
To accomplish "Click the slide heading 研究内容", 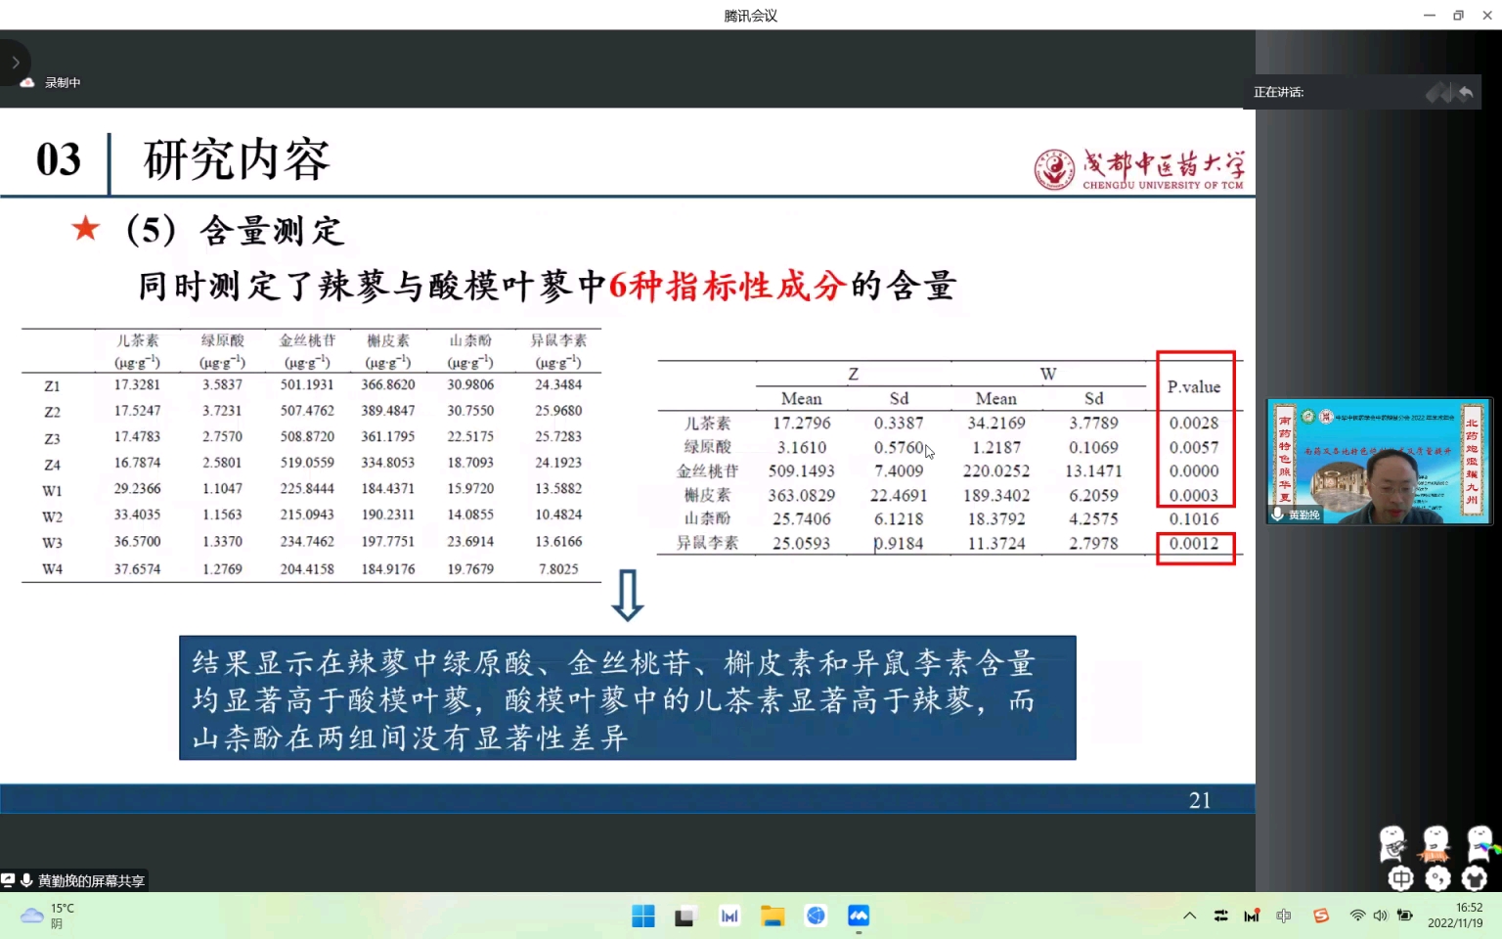I will (237, 159).
